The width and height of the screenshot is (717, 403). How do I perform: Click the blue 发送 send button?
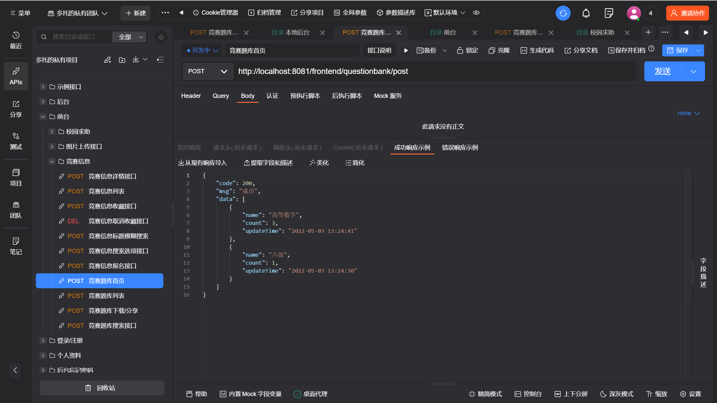click(x=663, y=71)
